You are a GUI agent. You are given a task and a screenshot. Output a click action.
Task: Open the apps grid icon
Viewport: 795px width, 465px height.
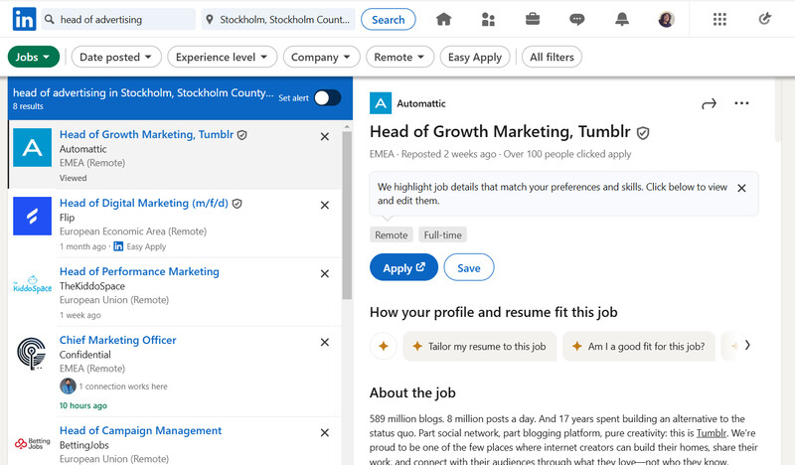[x=719, y=19]
